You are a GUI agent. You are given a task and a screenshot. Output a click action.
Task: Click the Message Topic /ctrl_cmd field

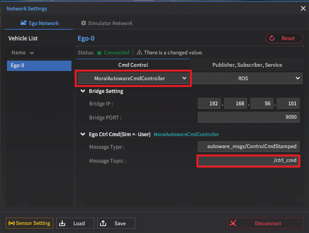pos(248,160)
